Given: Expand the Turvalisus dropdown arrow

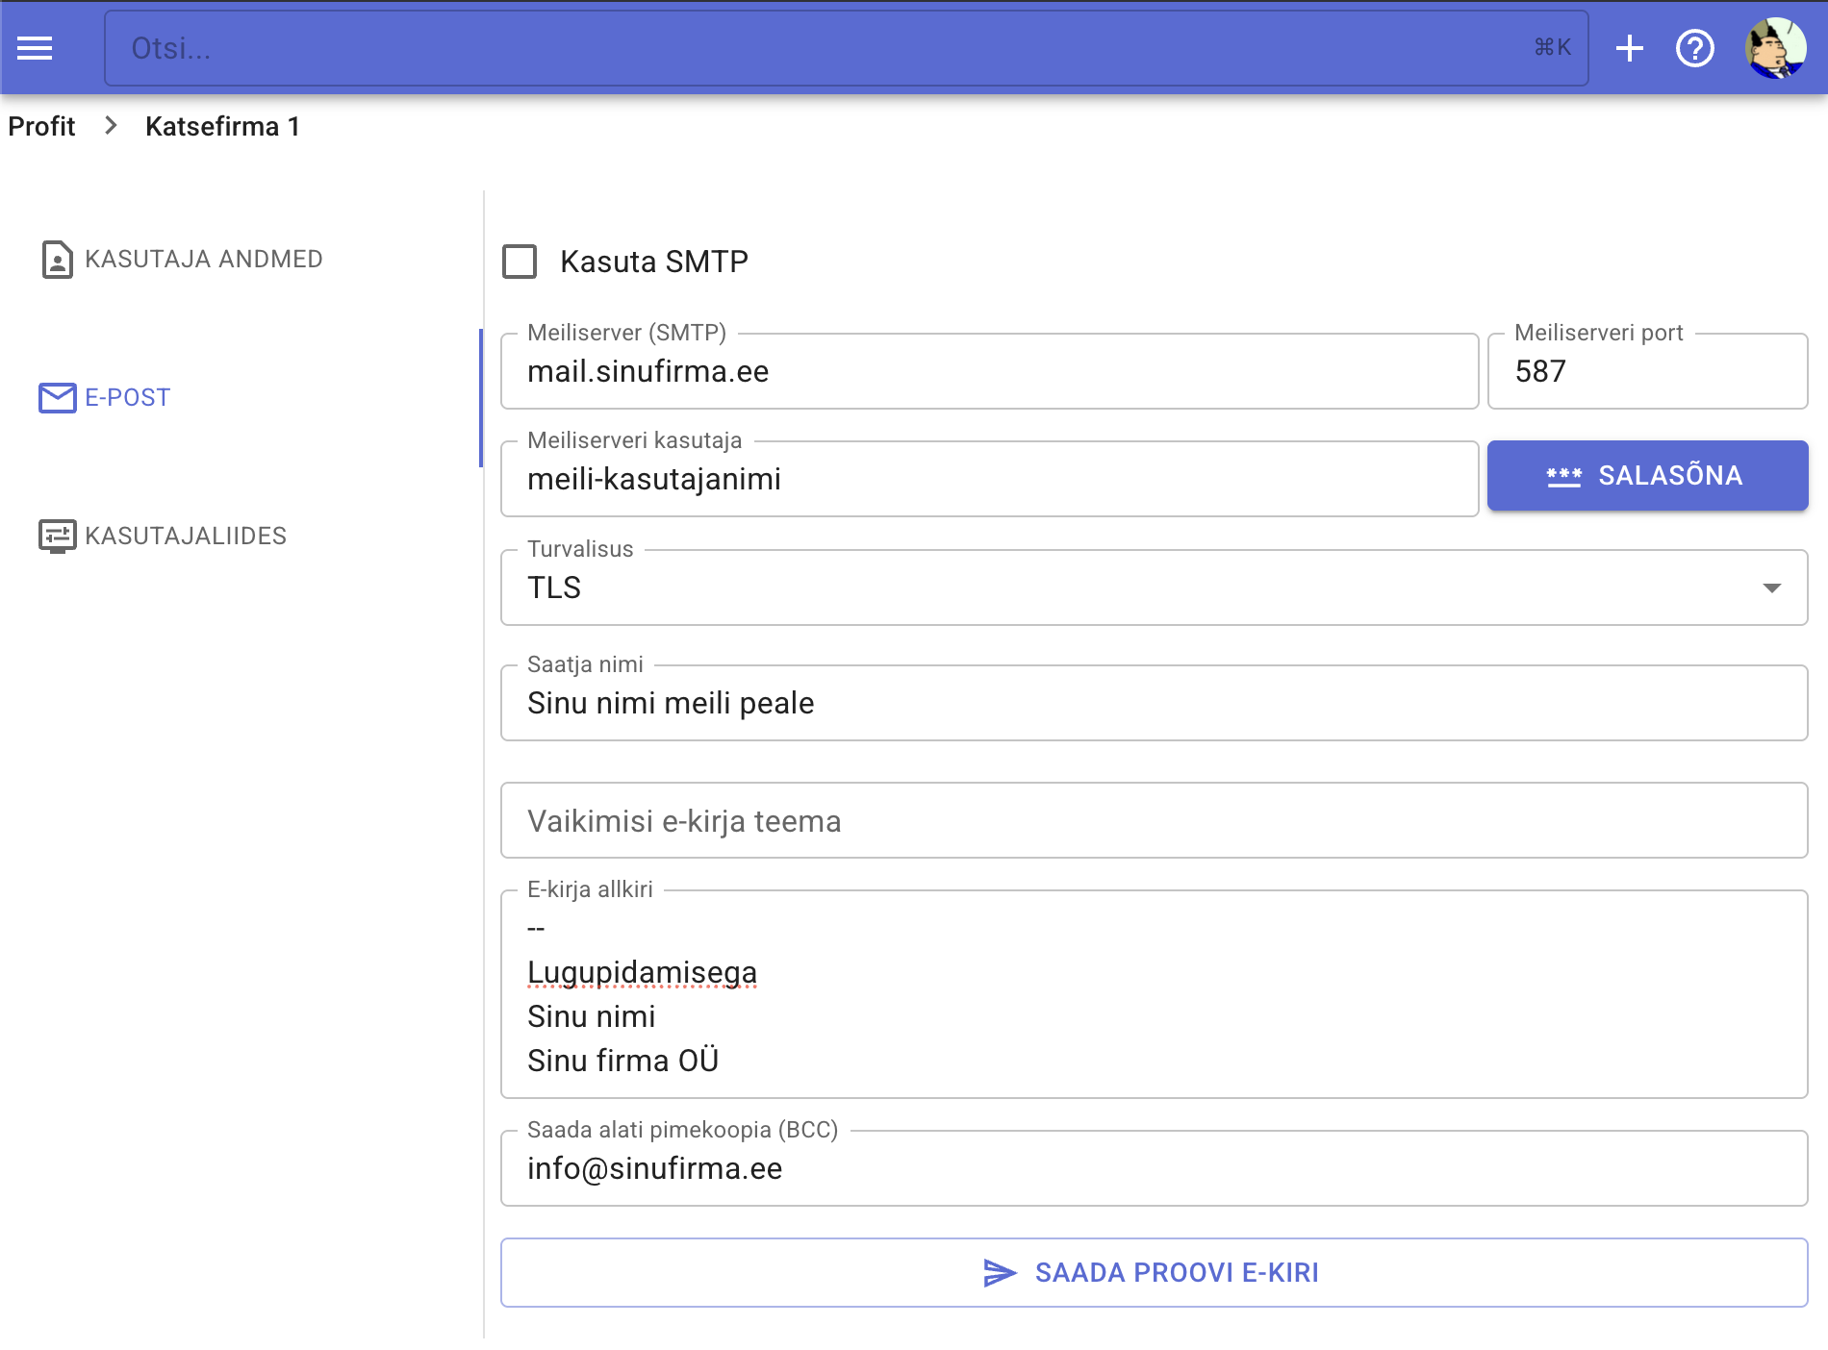Looking at the screenshot, I should [x=1771, y=587].
